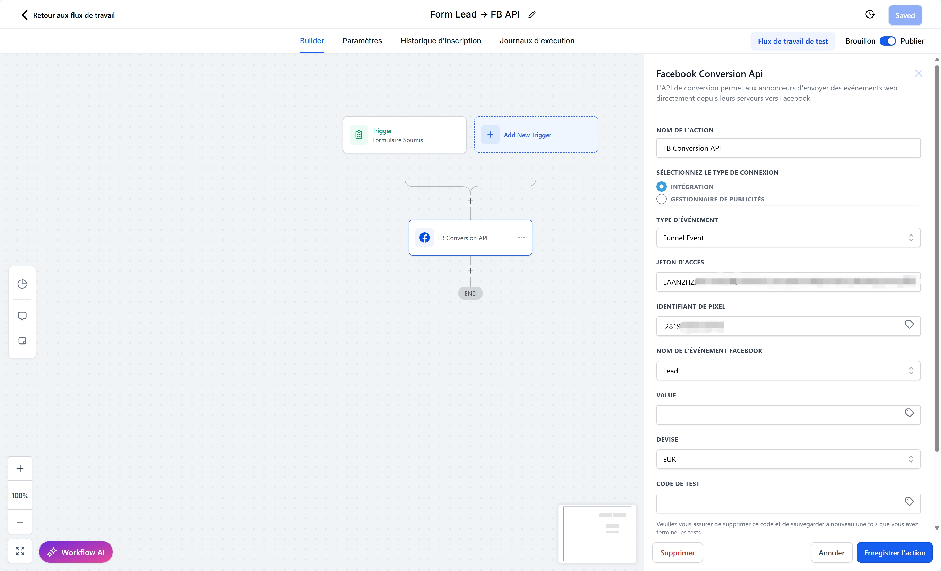The image size is (941, 571).
Task: Open the FB Conversion API node three-dot menu
Action: tap(521, 237)
